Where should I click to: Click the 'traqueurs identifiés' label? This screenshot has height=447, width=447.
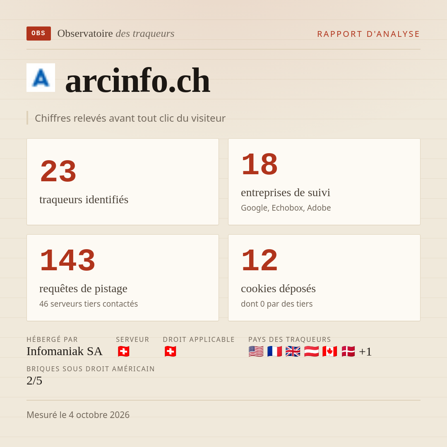coord(84,199)
